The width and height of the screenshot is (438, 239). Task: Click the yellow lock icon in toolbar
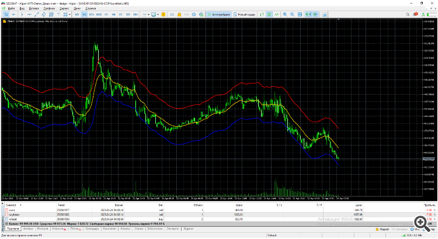[x=179, y=15]
